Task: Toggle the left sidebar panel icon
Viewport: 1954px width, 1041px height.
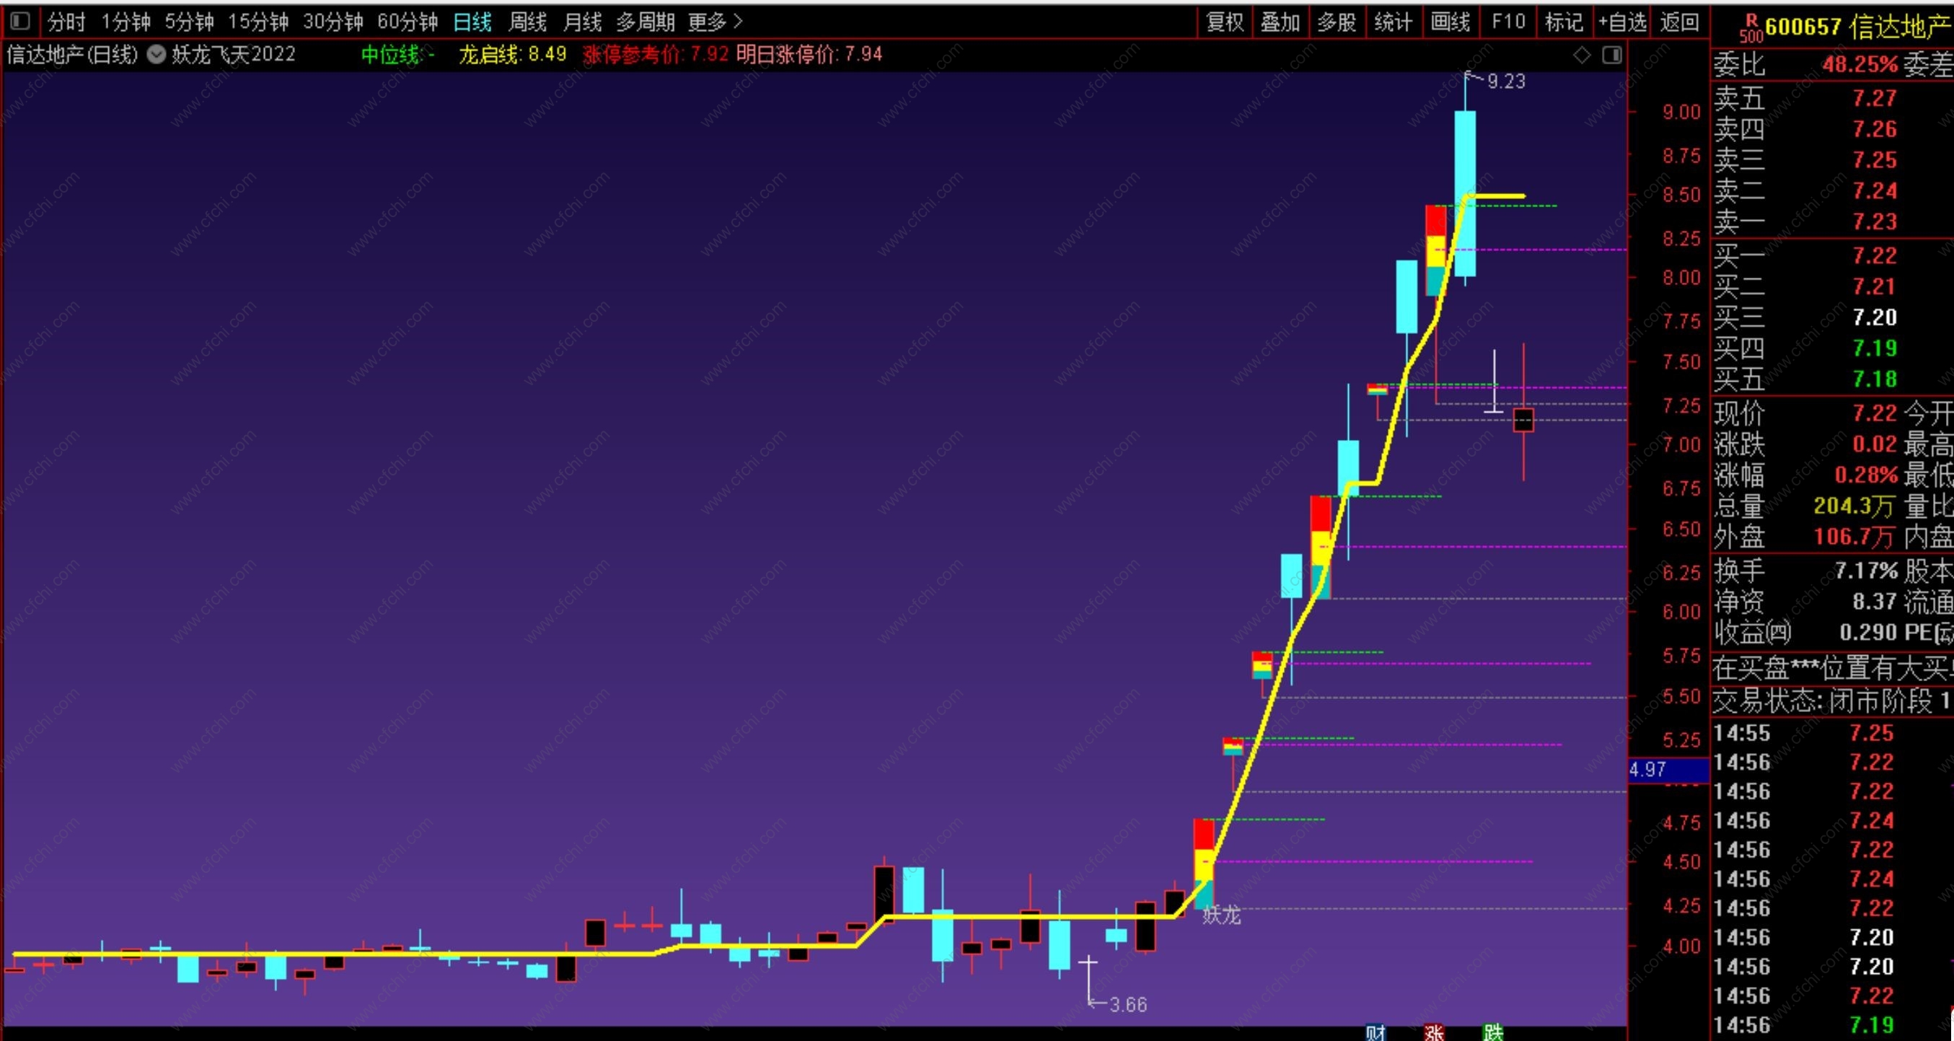Action: point(20,21)
